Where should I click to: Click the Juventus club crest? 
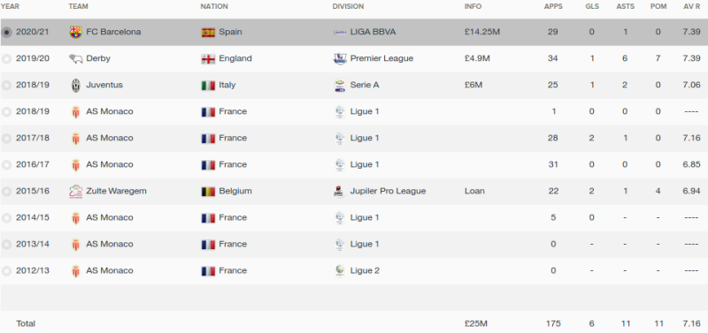tap(75, 85)
